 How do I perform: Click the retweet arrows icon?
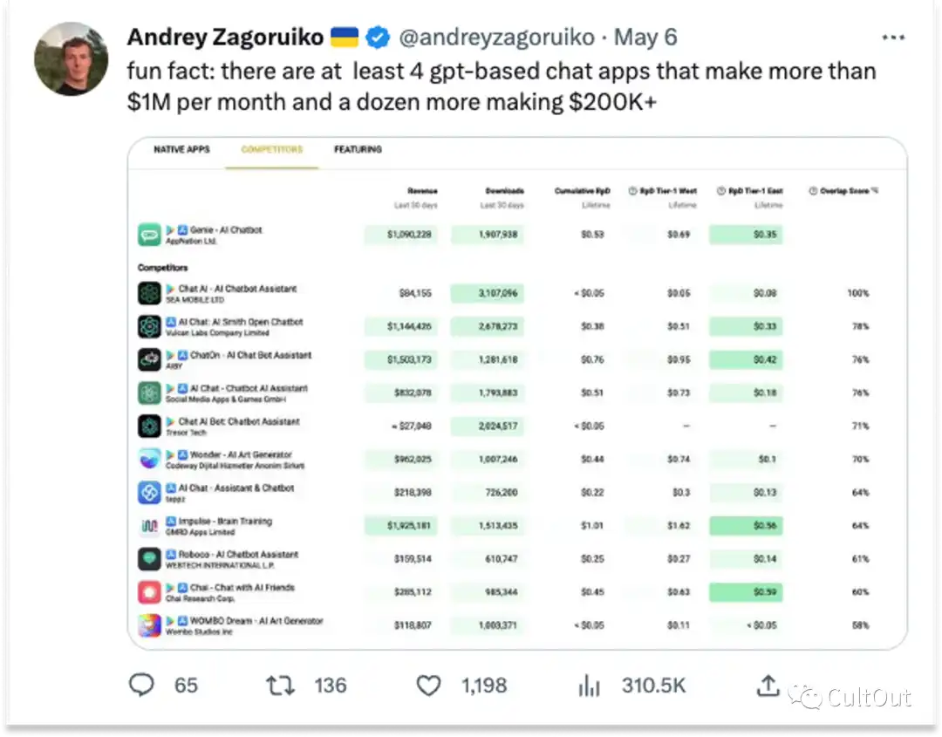click(280, 685)
